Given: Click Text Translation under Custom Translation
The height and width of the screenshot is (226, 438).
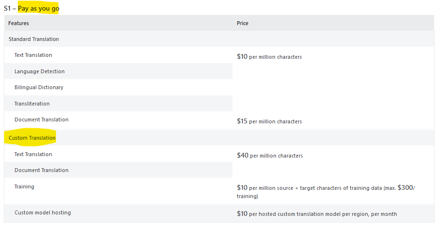Looking at the screenshot, I should (33, 154).
